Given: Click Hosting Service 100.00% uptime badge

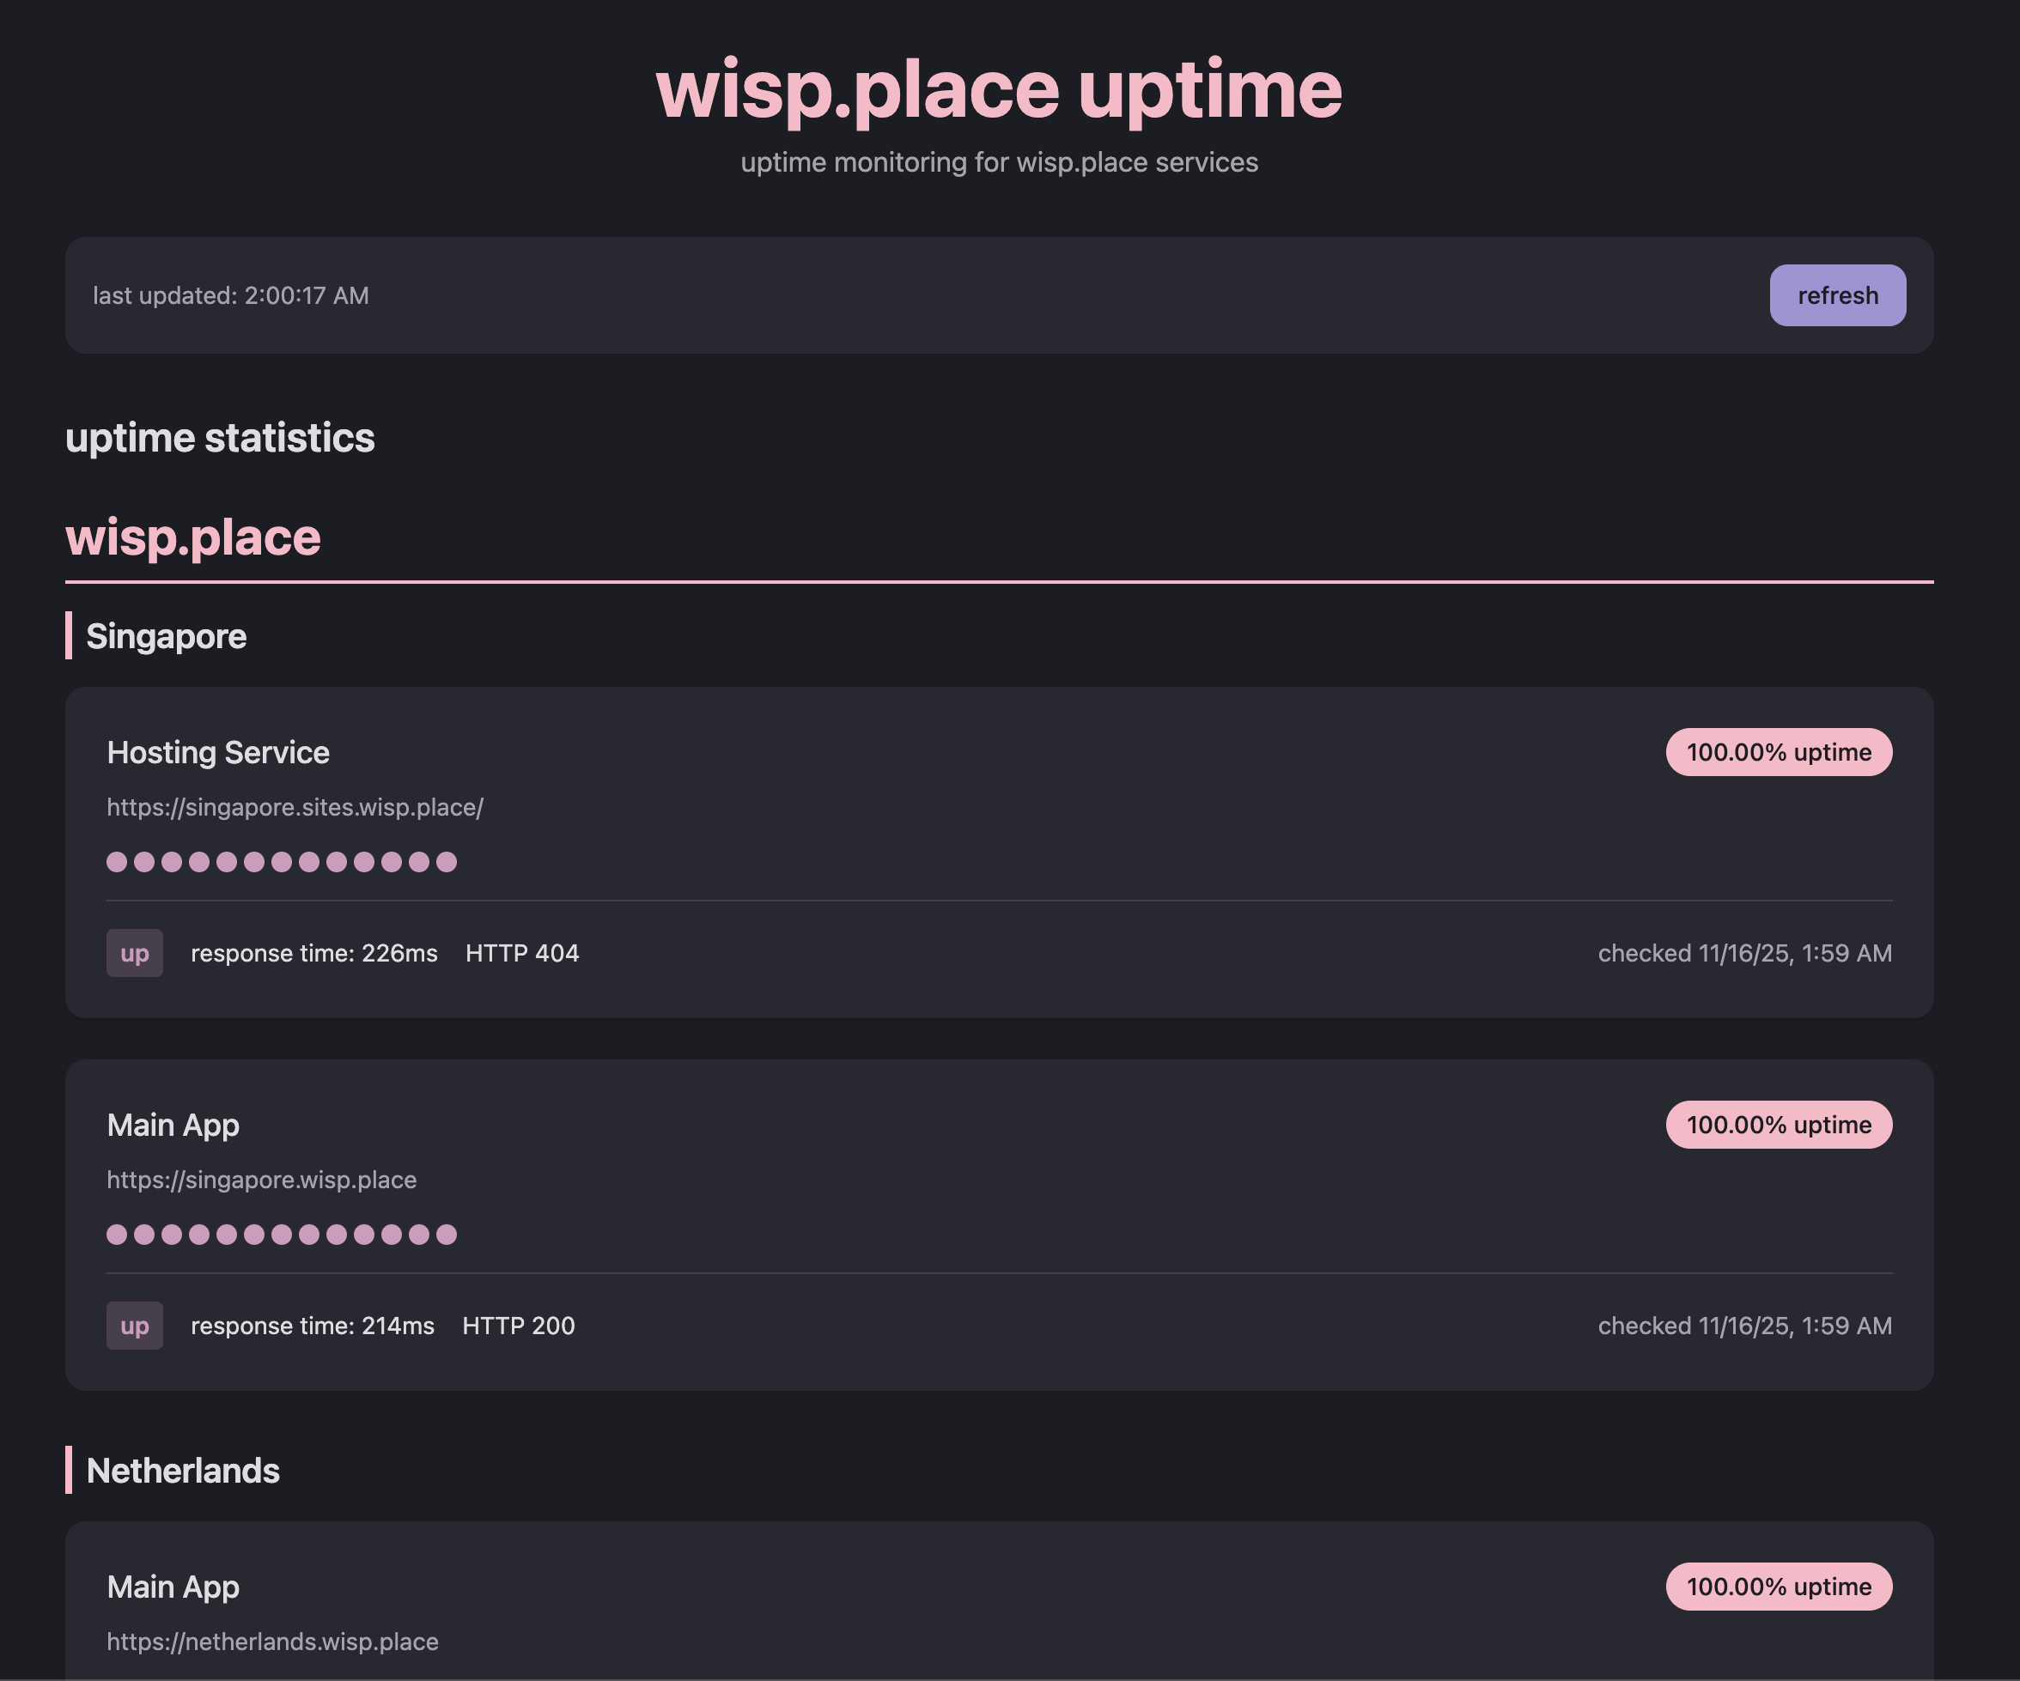Looking at the screenshot, I should click(x=1778, y=752).
